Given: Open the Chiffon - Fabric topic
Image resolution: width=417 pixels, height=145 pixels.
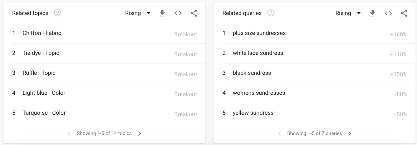Looking at the screenshot, I should click(x=104, y=33).
